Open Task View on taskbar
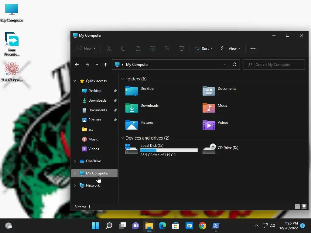 [122, 226]
